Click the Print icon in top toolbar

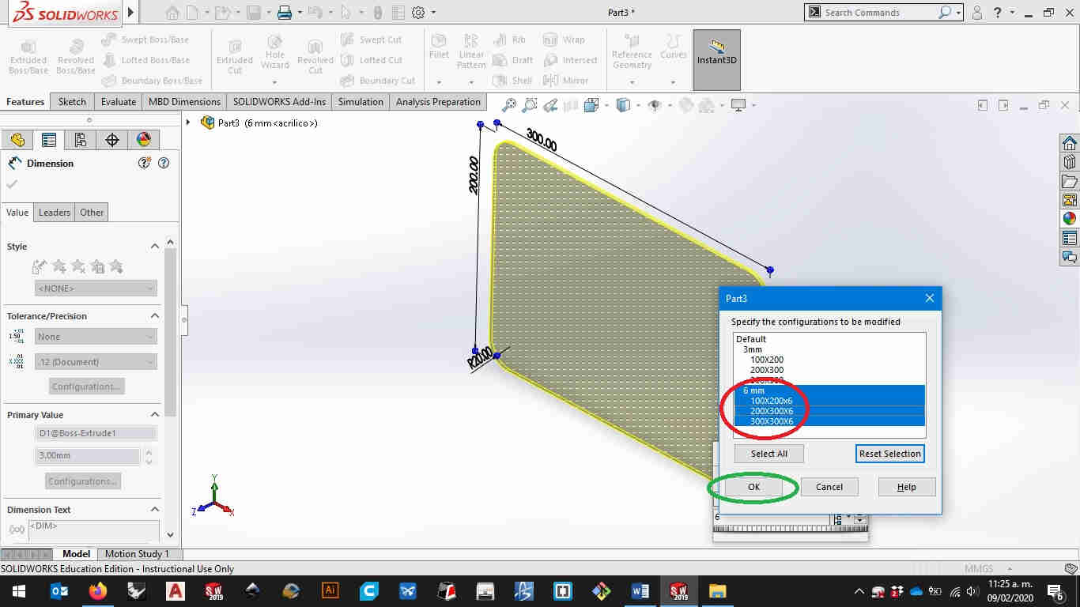[x=285, y=13]
